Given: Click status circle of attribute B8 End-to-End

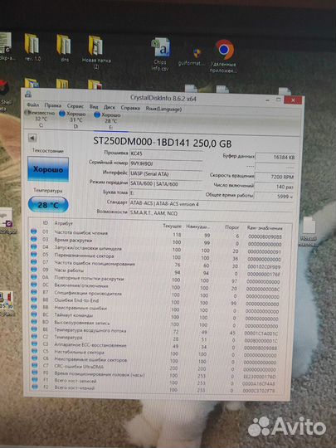Looking at the screenshot, I should click(x=34, y=299).
